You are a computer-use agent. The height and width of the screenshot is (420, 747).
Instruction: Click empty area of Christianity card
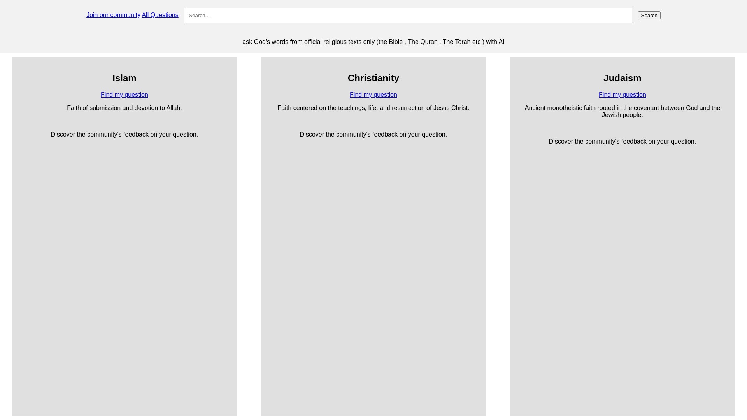click(x=373, y=272)
